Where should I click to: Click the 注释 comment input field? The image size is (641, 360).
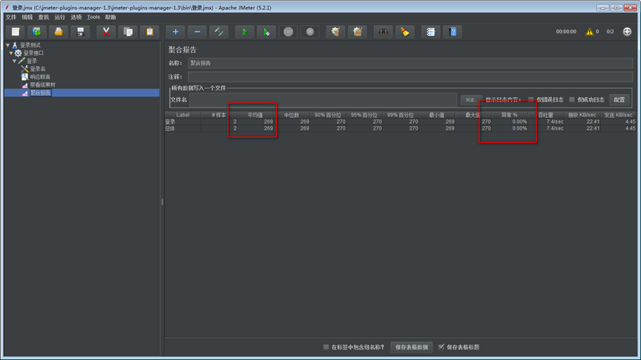(x=410, y=77)
